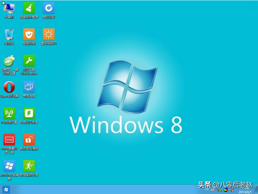
Task: Open the Start button on the taskbar
Action: click(x=6, y=190)
